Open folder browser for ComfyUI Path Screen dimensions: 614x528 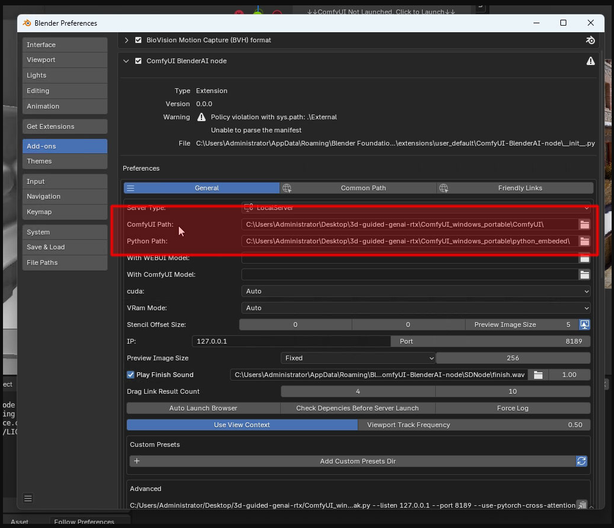pos(584,224)
